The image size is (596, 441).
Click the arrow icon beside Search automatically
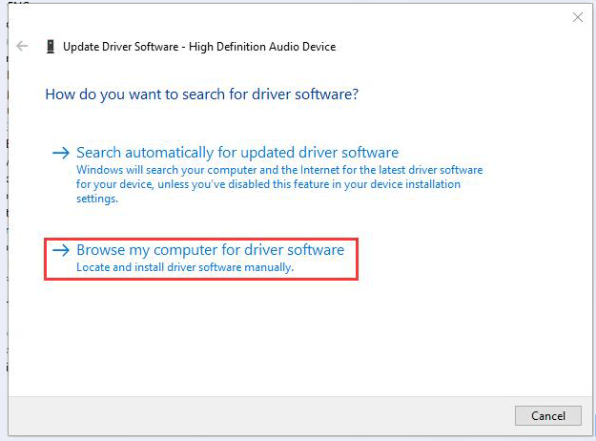coord(61,153)
